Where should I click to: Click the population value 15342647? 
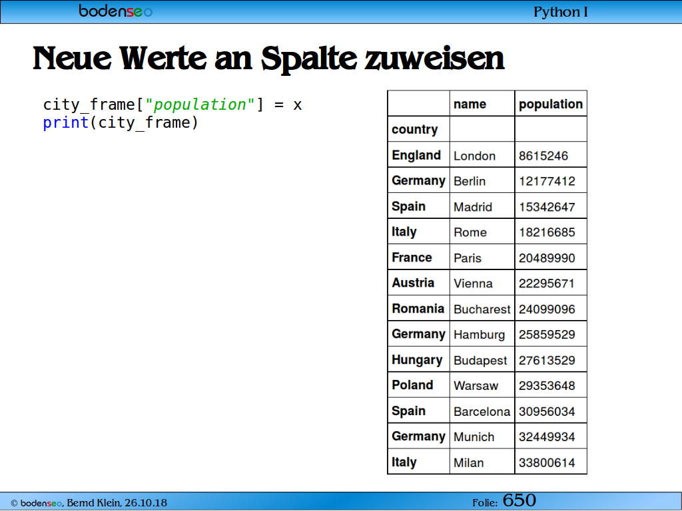(547, 207)
